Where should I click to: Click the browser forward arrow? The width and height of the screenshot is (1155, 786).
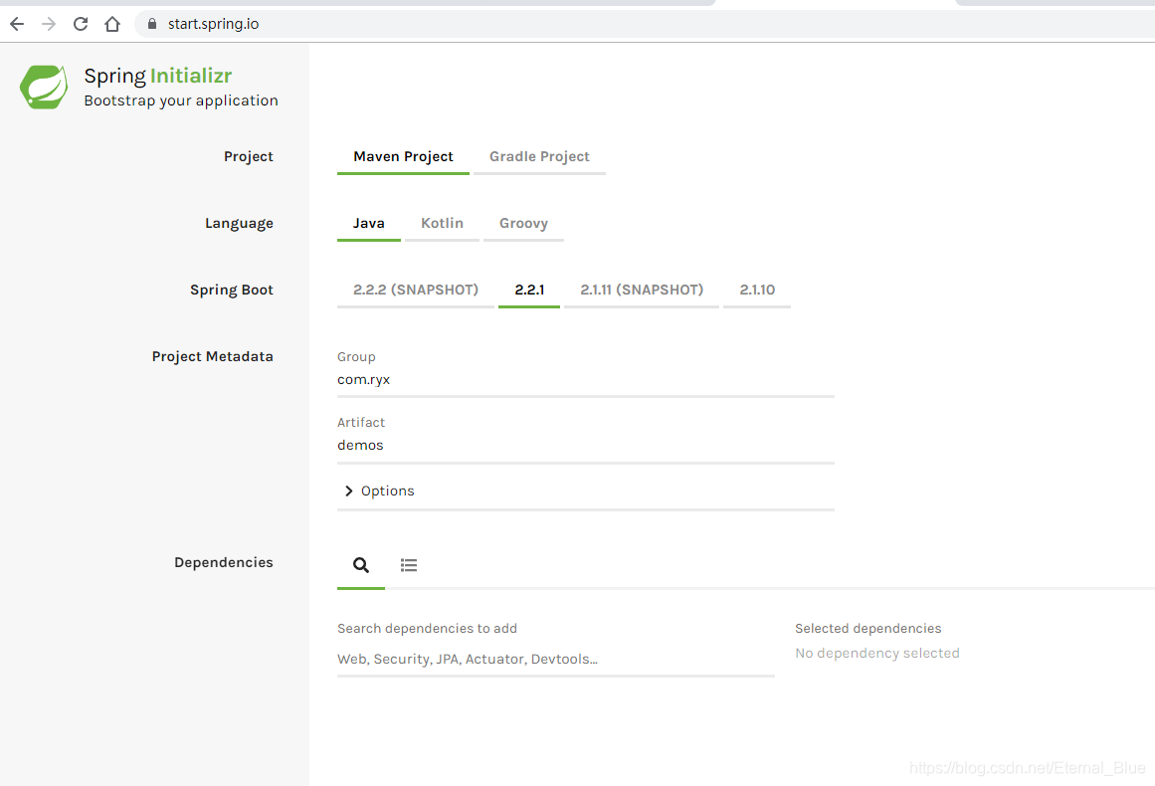49,24
